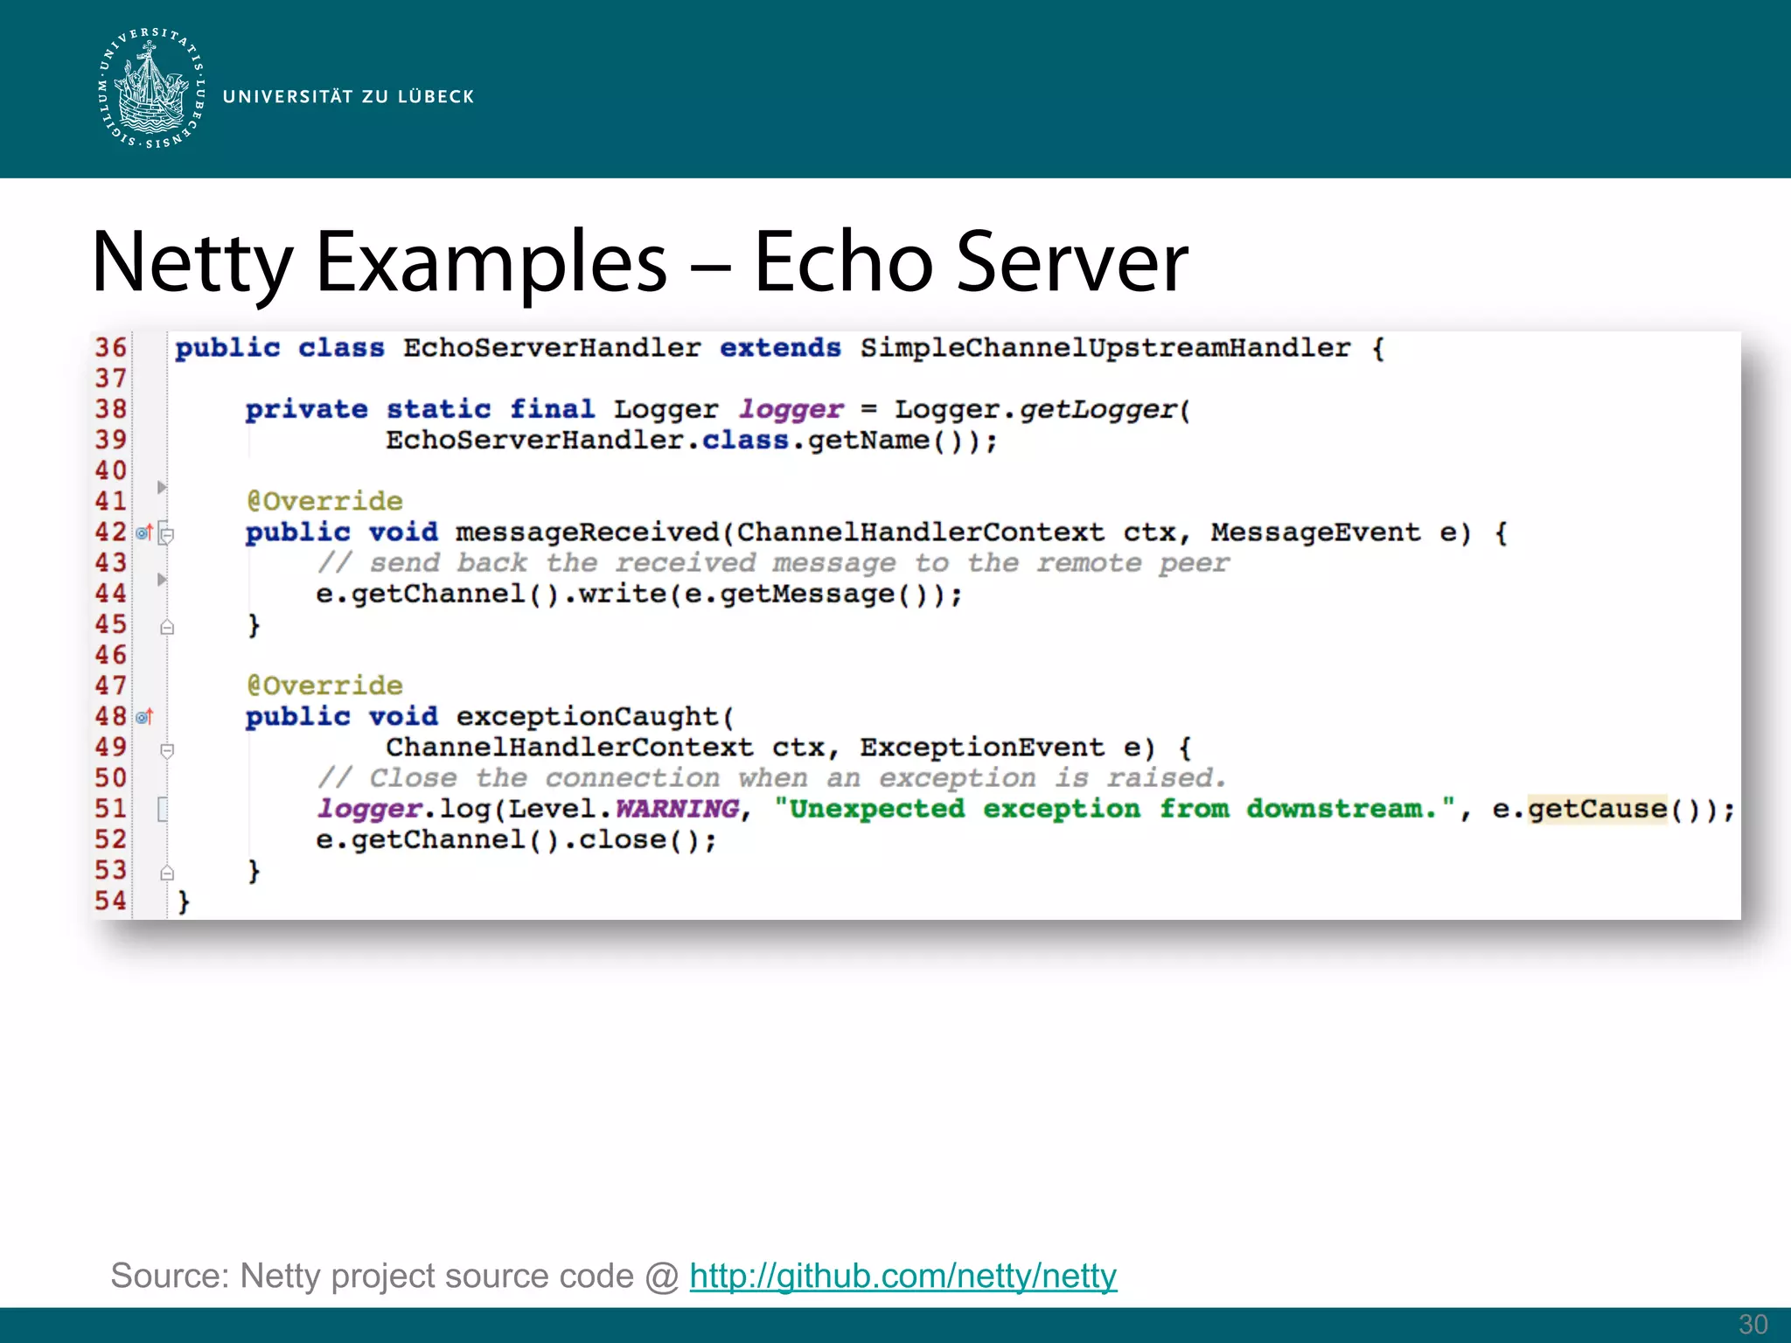Click the first @Override annotation

point(324,501)
